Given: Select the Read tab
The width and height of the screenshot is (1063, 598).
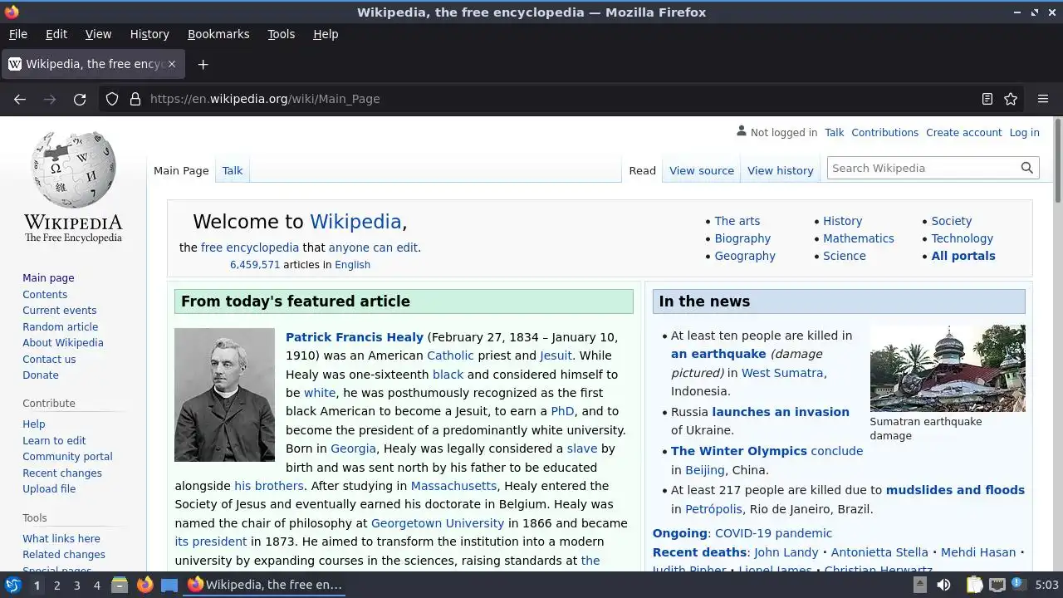Looking at the screenshot, I should point(643,170).
